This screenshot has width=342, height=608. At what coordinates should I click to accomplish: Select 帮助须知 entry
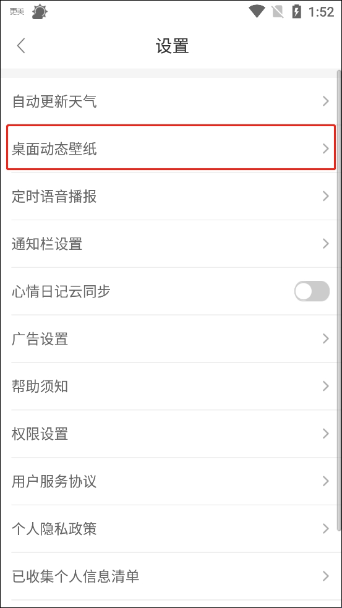pos(171,386)
